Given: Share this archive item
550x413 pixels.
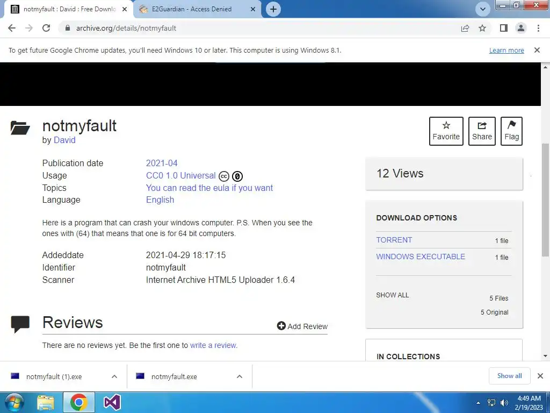Looking at the screenshot, I should [x=482, y=131].
